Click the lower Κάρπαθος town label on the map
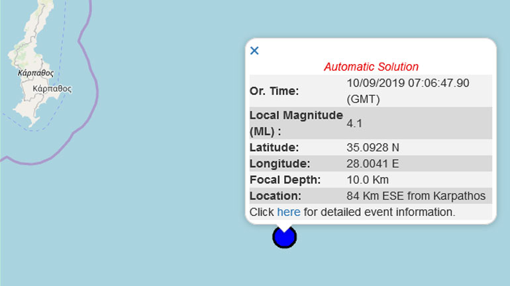Viewport: 510px width, 286px height. tap(52, 88)
